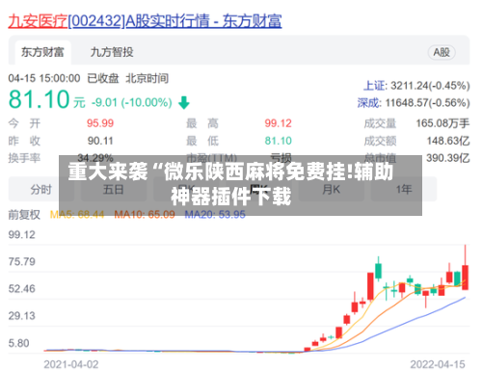Click the 29.13 y-axis label
Viewport: 482px width, 371px height.
point(22,316)
